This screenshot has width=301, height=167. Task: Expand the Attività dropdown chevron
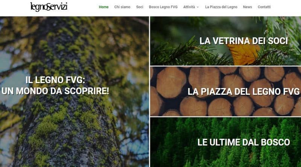(x=198, y=7)
